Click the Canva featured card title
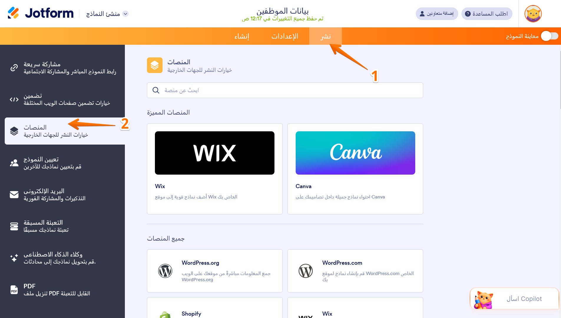Viewport: 561px width, 318px height. (303, 186)
